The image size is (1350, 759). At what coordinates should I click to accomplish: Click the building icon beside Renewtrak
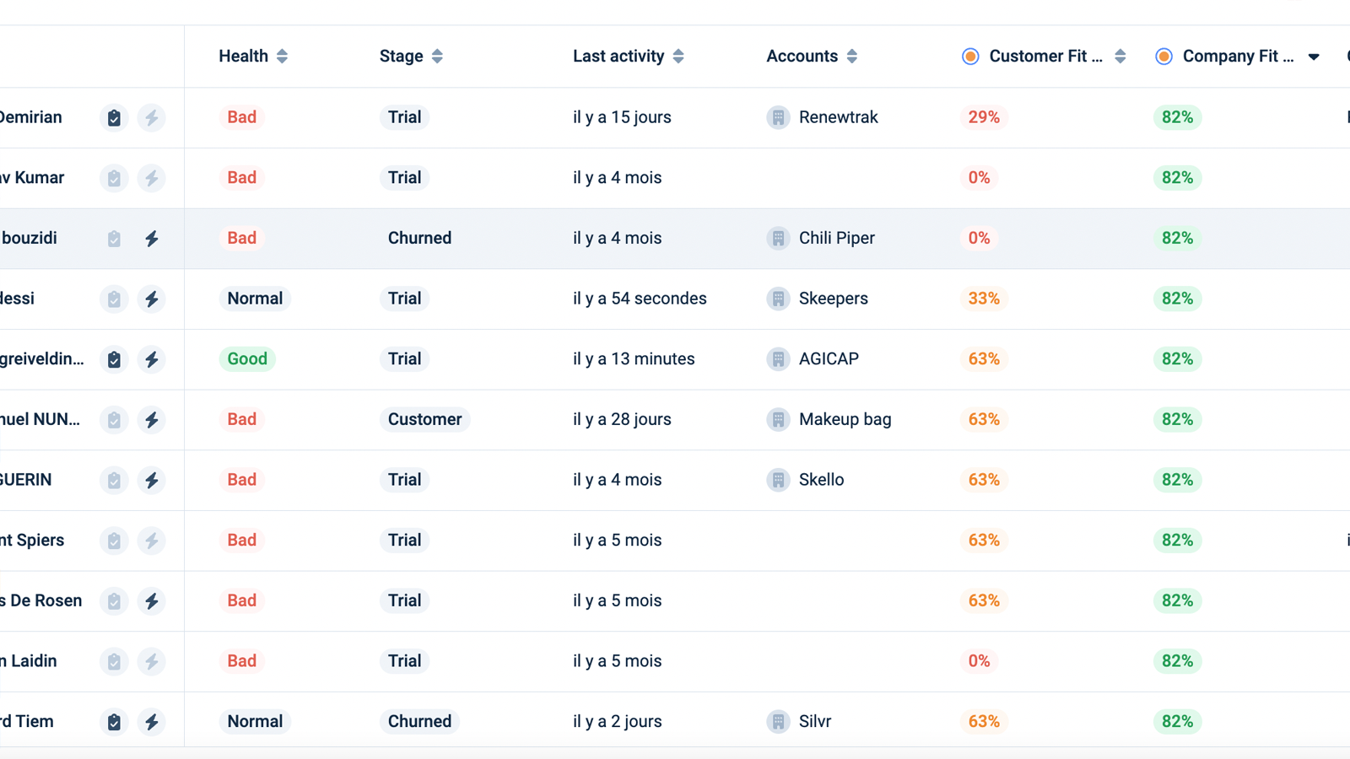[777, 118]
